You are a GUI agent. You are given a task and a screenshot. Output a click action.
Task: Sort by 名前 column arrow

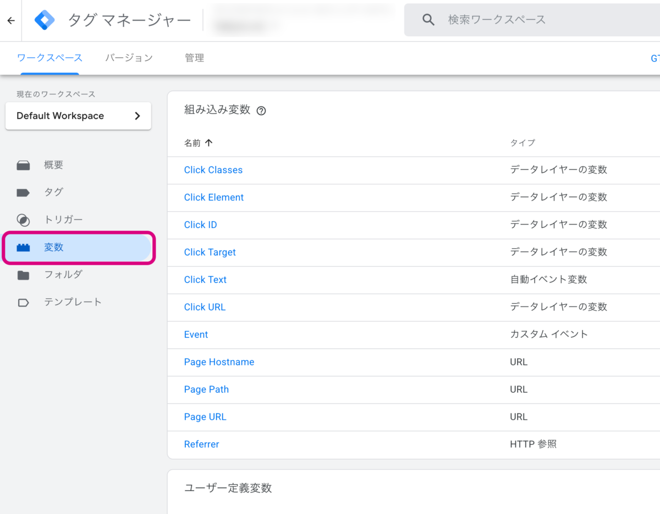tap(208, 143)
